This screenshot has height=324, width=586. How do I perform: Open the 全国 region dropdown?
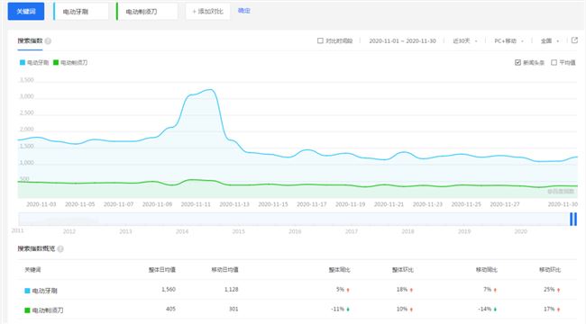coord(550,41)
